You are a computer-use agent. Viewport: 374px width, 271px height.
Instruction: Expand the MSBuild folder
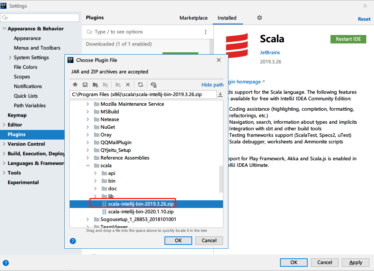pos(88,112)
